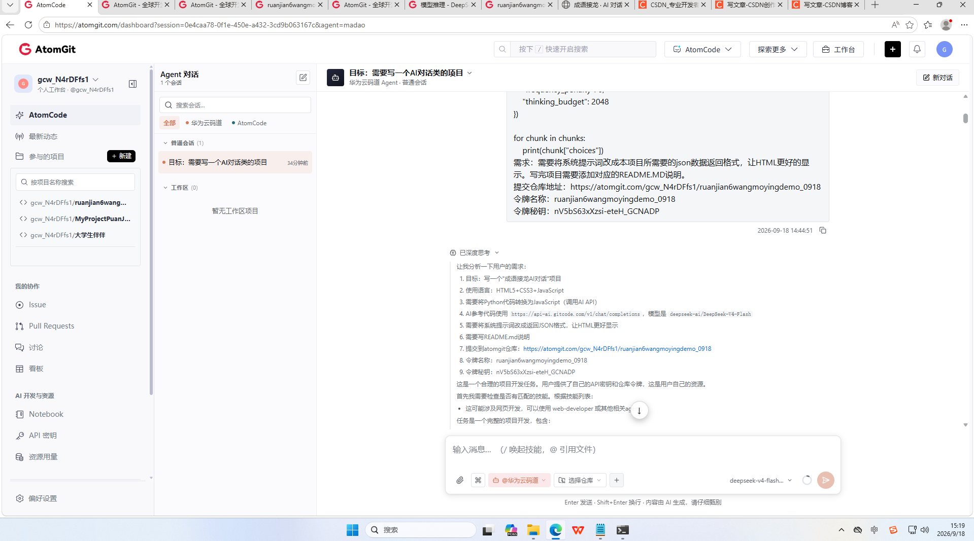This screenshot has width=974, height=541.
Task: Open AtomCode in left sidebar
Action: [75, 115]
